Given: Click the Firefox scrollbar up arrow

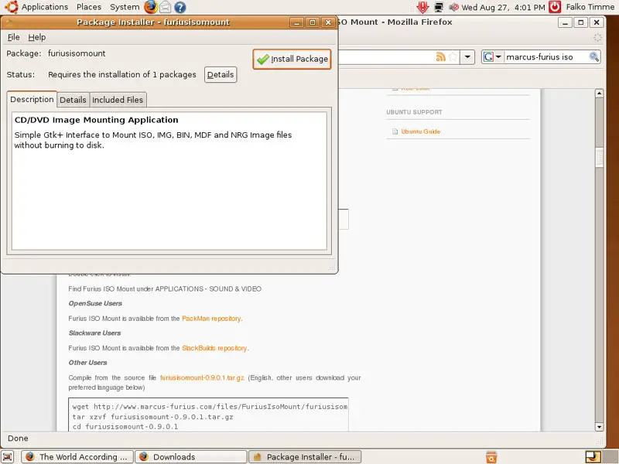Looking at the screenshot, I should tap(599, 94).
